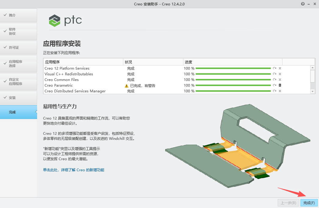Select the 软件协议 step in sidebar
The height and width of the screenshot is (208, 319).
click(x=18, y=31)
